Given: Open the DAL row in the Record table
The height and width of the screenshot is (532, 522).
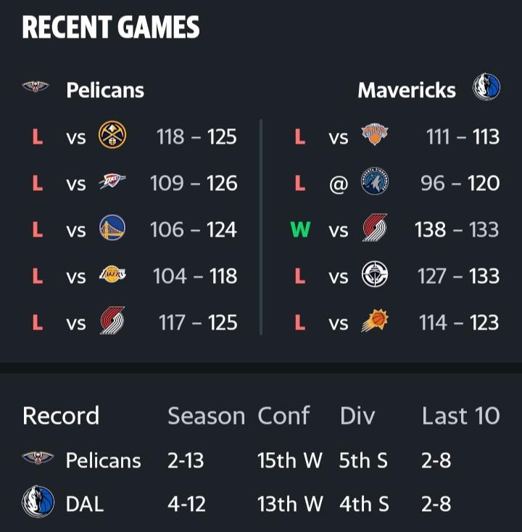Looking at the screenshot, I should pyautogui.click(x=85, y=504).
